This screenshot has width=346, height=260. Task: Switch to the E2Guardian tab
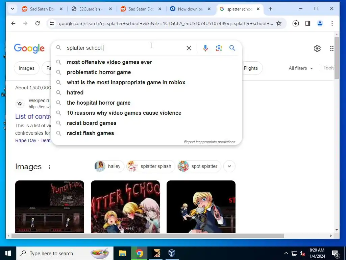[x=91, y=9]
